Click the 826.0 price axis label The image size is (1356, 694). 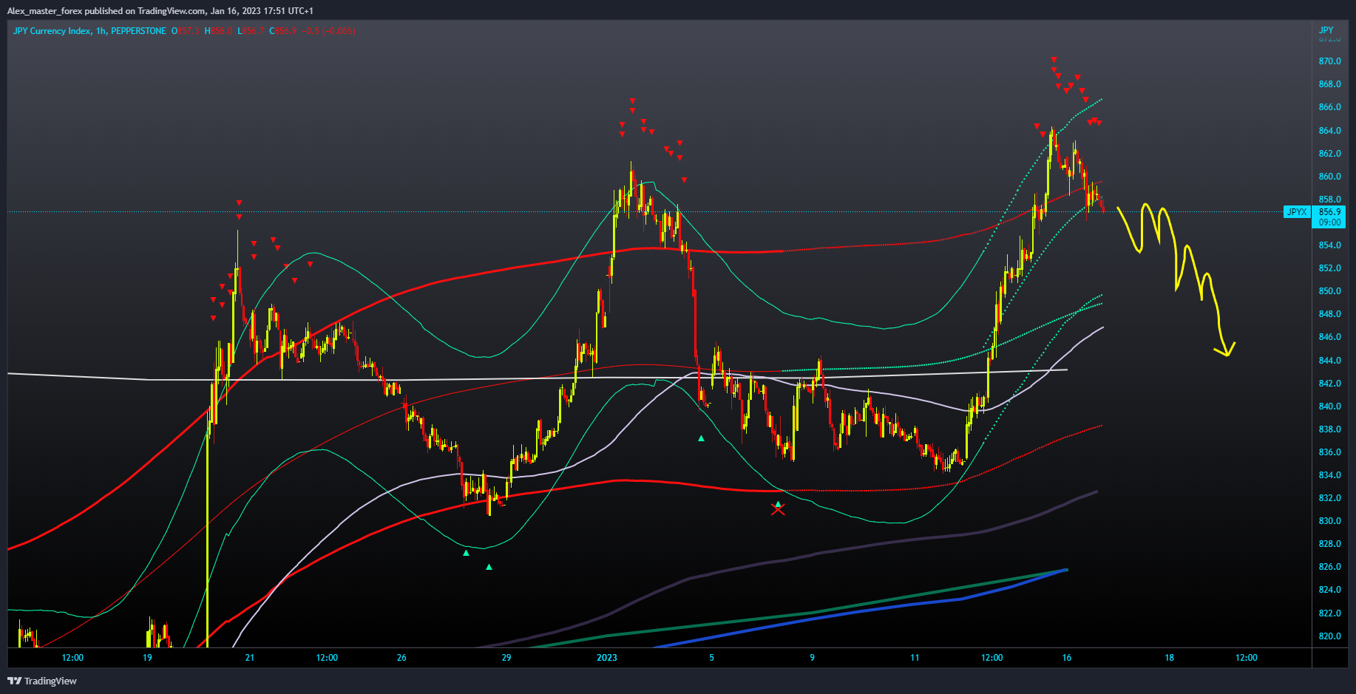pyautogui.click(x=1329, y=567)
